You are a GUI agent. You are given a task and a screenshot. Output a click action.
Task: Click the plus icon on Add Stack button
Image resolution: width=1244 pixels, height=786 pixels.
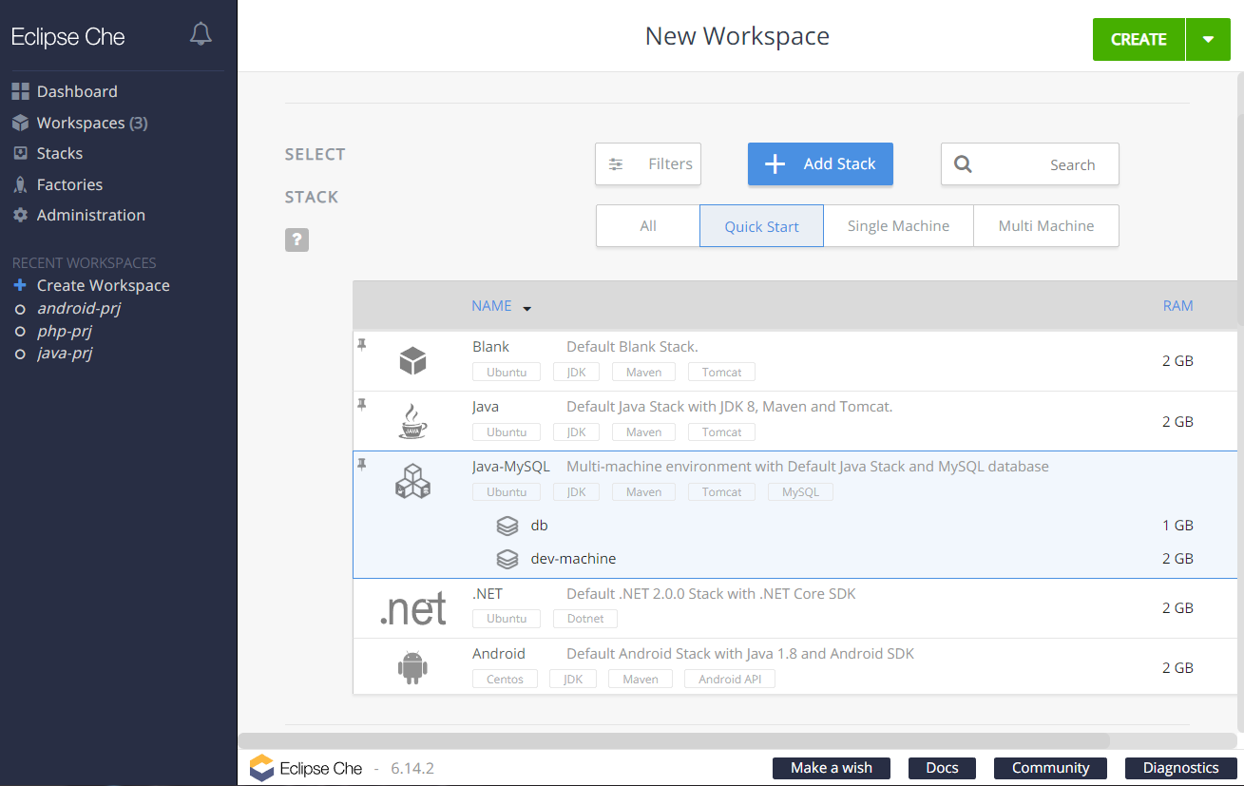[775, 164]
